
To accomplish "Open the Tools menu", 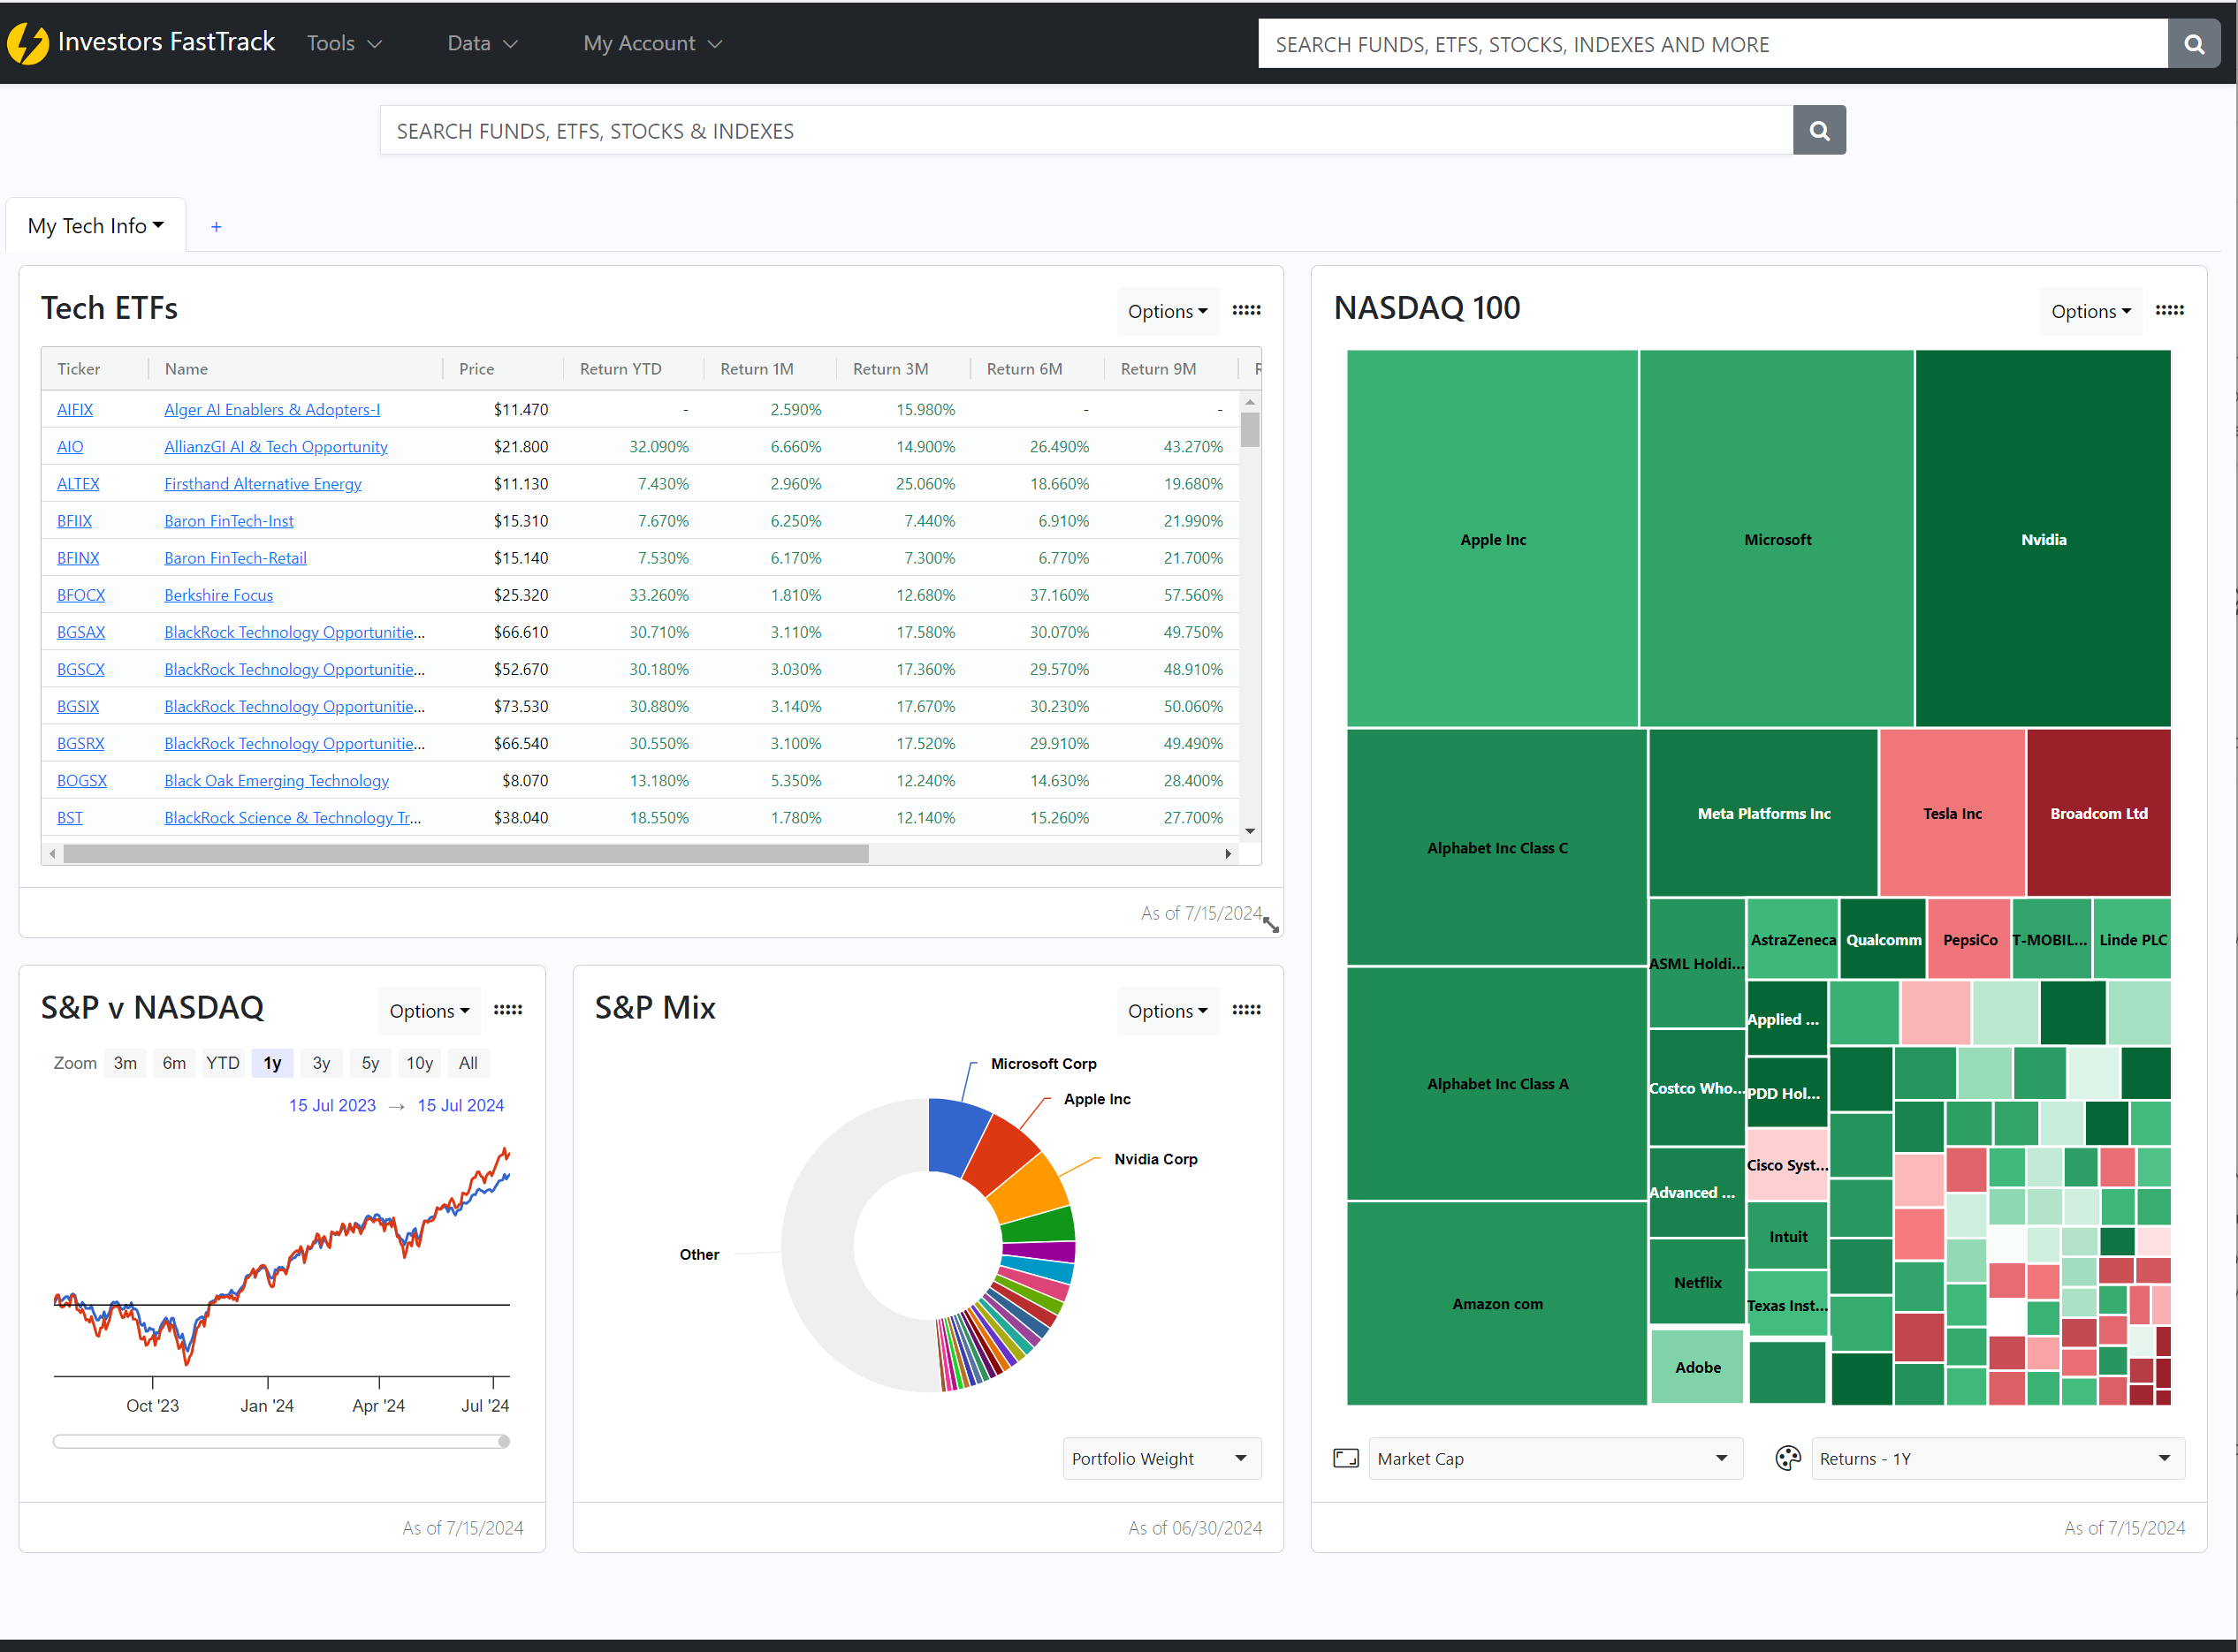I will click(344, 43).
